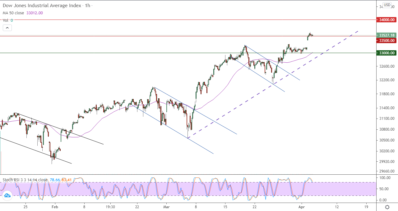This screenshot has width=398, height=211.
Task: Click the 33000.00 green price label
Action: coord(386,53)
